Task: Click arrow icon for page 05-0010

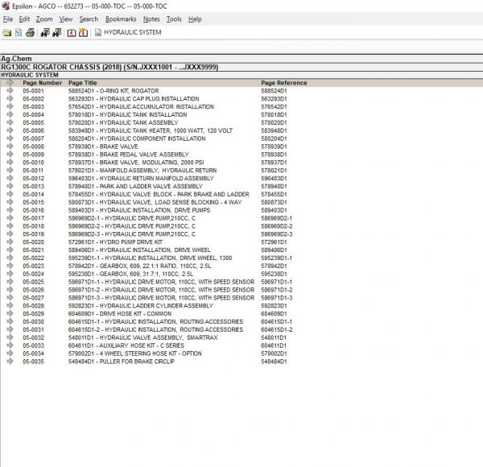Action: click(10, 163)
